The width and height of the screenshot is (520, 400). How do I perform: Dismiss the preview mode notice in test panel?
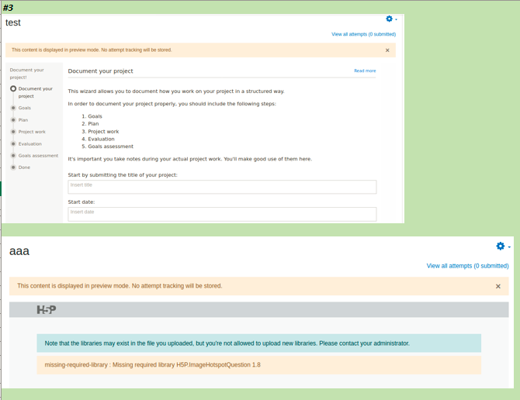tap(387, 50)
